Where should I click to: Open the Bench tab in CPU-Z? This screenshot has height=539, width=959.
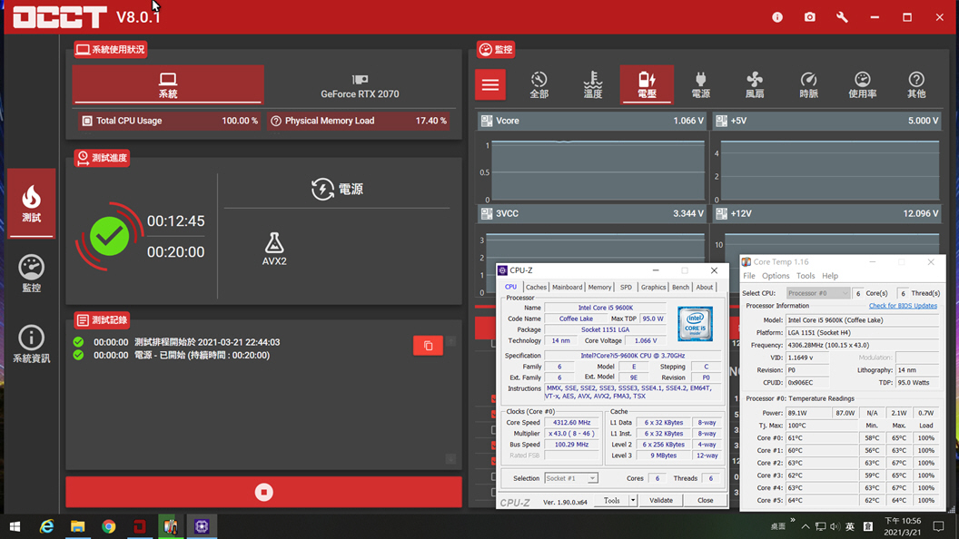click(680, 288)
